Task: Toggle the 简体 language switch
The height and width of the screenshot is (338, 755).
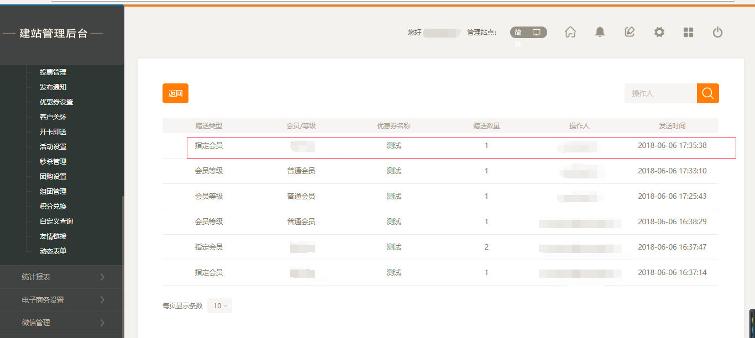Action: click(x=518, y=33)
